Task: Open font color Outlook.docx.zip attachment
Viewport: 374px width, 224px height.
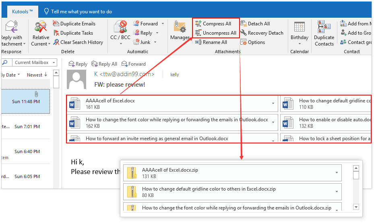Action: [232, 207]
